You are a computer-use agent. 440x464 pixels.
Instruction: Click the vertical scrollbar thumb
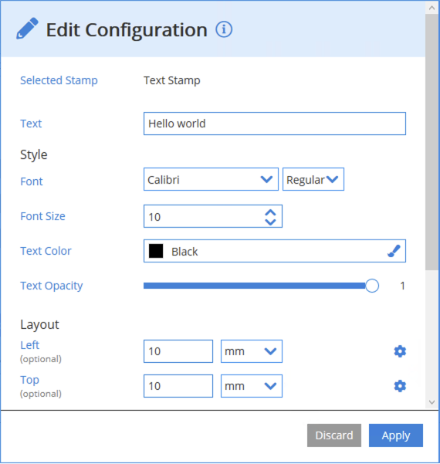pyautogui.click(x=432, y=142)
